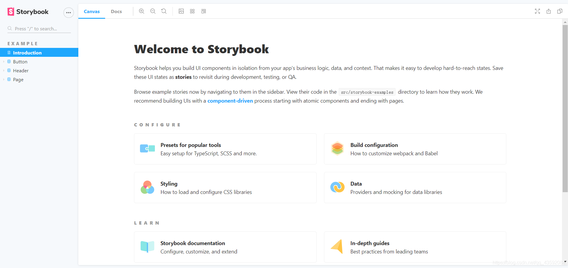The width and height of the screenshot is (568, 268).
Task: Change the viewport size
Action: tap(204, 11)
